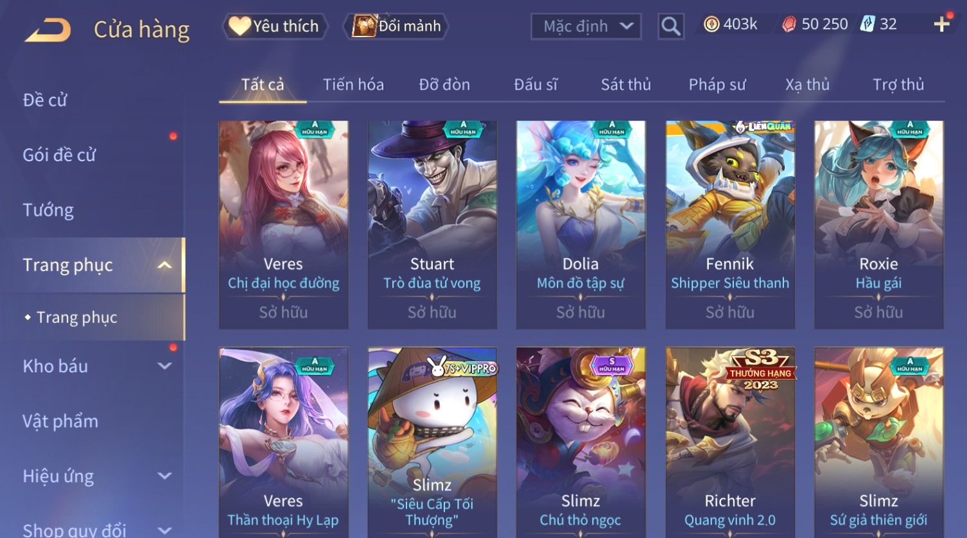This screenshot has width=967, height=538.
Task: Open the Mặc định sort dropdown
Action: (x=586, y=26)
